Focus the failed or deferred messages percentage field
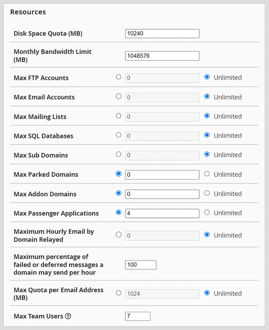269x330 pixels. click(141, 265)
